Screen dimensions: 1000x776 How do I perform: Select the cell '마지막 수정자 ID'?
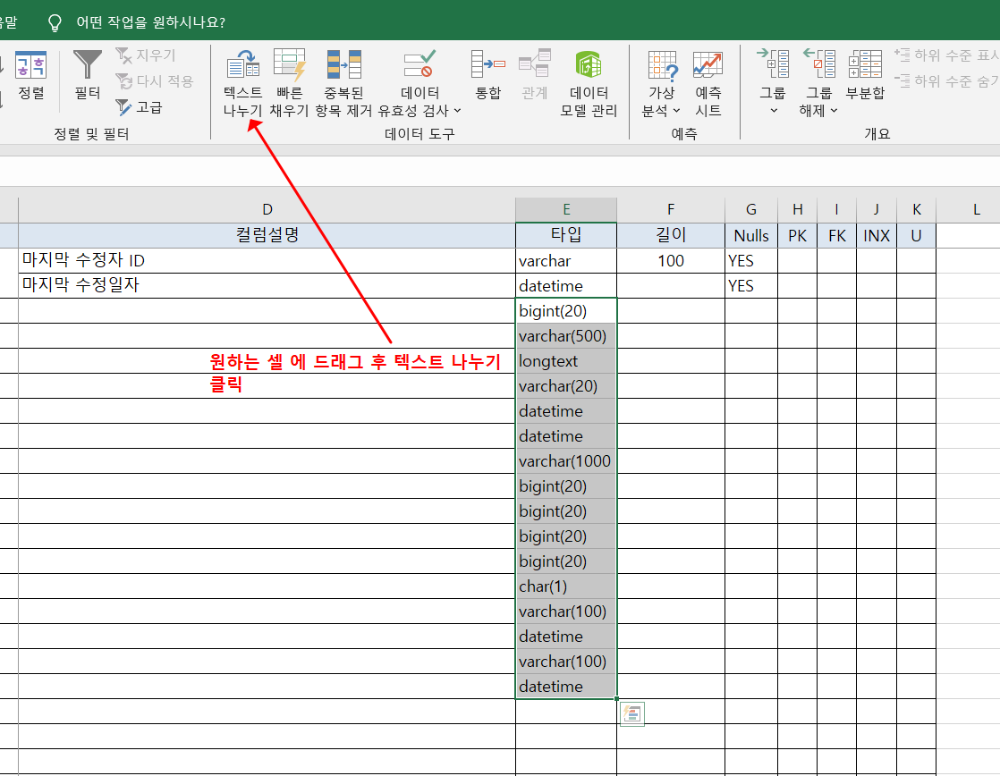(x=267, y=261)
